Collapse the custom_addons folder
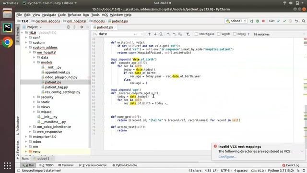 pyautogui.click(x=26, y=48)
